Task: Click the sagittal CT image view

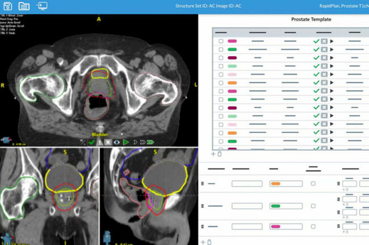Action: click(x=149, y=196)
